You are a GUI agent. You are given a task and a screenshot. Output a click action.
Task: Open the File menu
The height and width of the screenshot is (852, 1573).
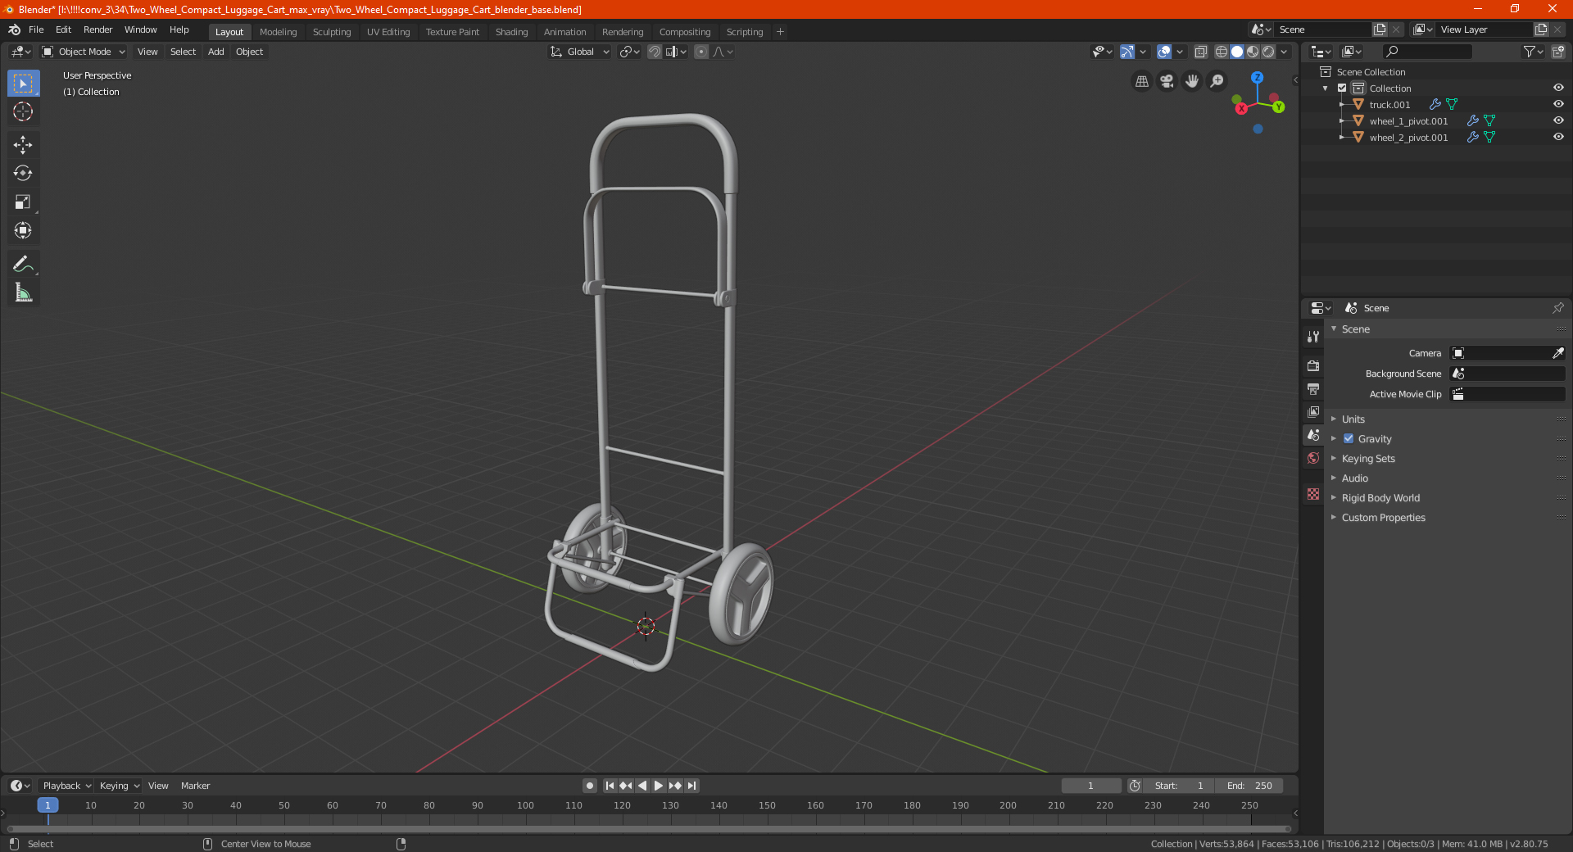(x=36, y=29)
